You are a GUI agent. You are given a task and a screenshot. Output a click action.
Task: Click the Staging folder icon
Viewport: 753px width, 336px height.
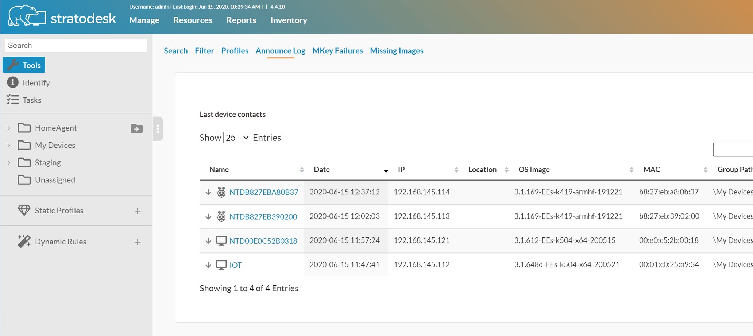24,162
